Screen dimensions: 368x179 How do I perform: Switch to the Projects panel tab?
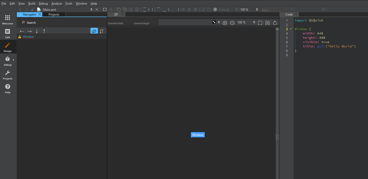click(x=54, y=15)
